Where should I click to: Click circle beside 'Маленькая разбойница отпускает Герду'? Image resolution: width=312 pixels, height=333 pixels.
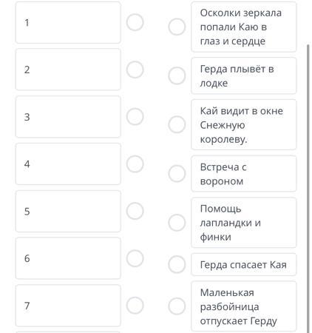point(177,306)
